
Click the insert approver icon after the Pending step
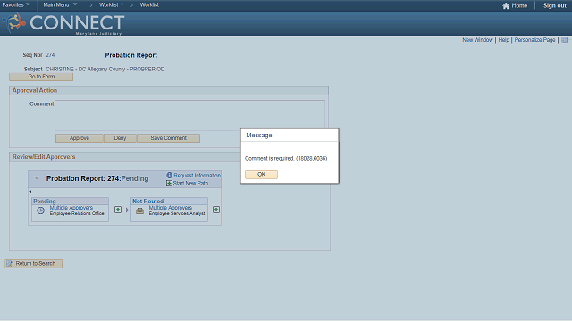118,210
